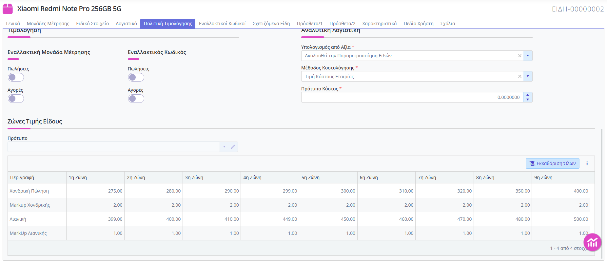Click the 299,00 wholesale cell

click(x=270, y=191)
